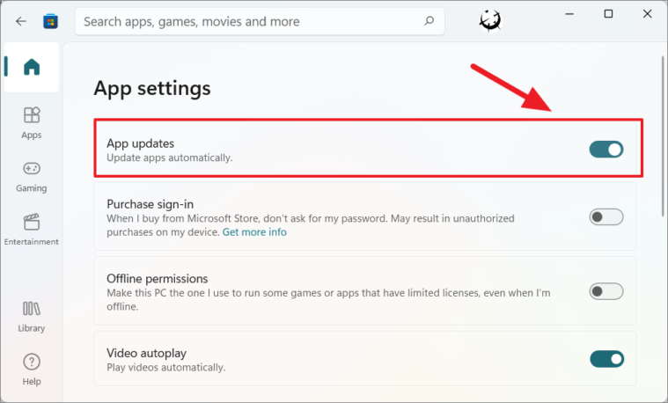Disable the App updates toggle
Image resolution: width=668 pixels, height=403 pixels.
tap(606, 150)
